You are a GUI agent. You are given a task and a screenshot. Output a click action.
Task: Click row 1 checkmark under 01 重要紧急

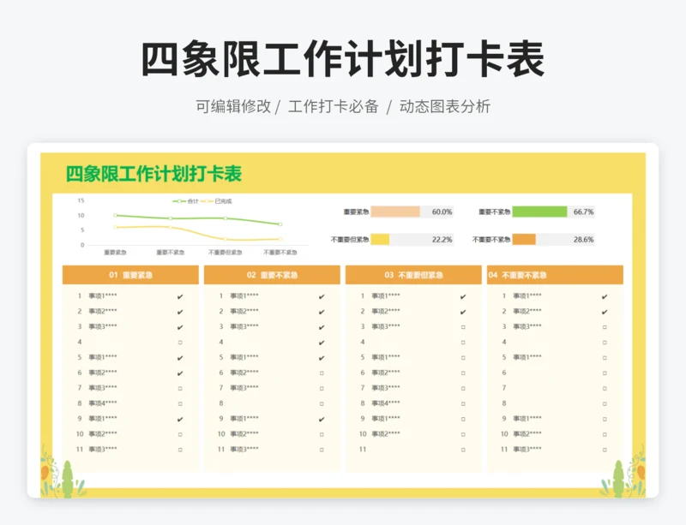tap(180, 296)
